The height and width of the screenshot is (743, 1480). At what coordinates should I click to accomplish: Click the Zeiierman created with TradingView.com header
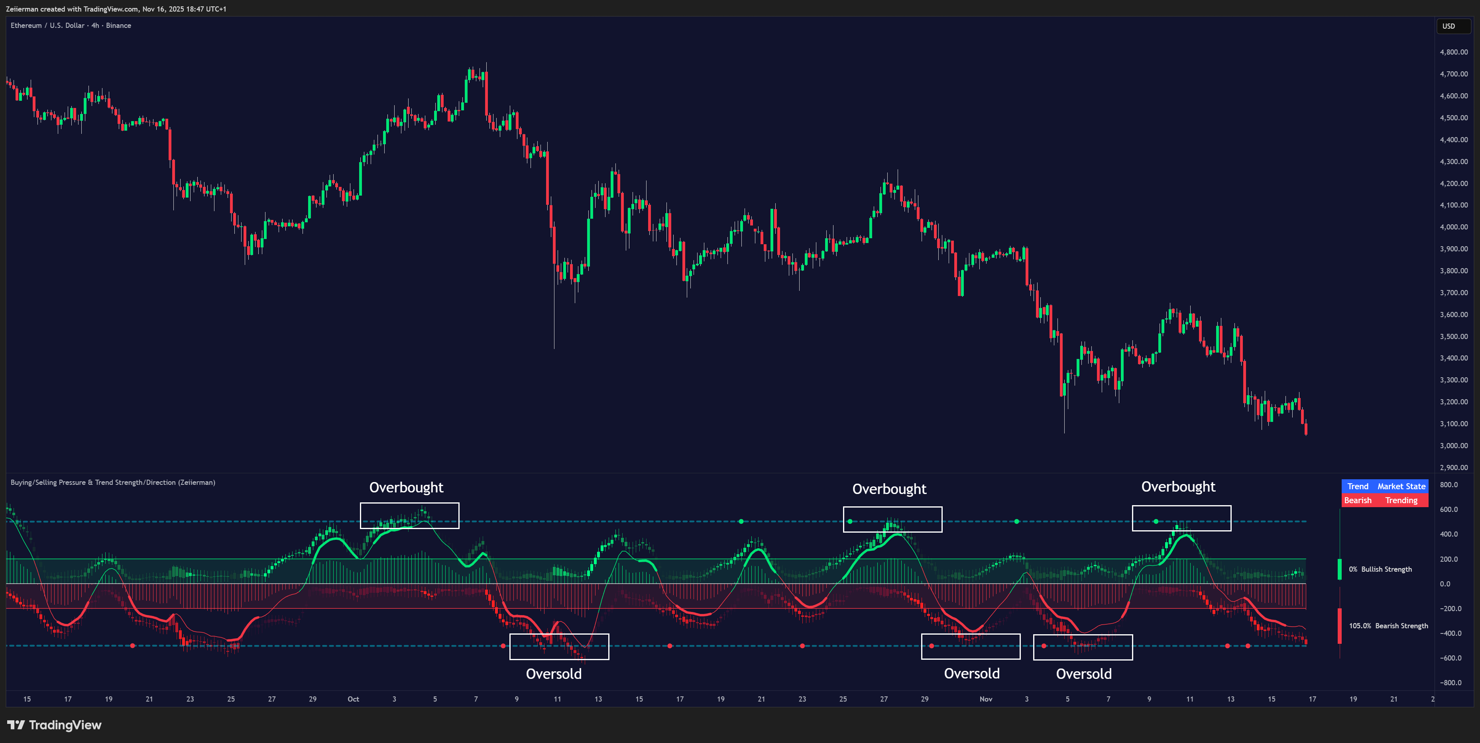coord(116,9)
